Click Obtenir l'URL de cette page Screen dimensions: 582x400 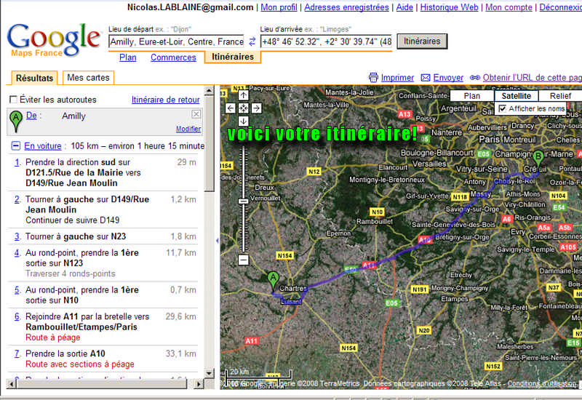533,78
